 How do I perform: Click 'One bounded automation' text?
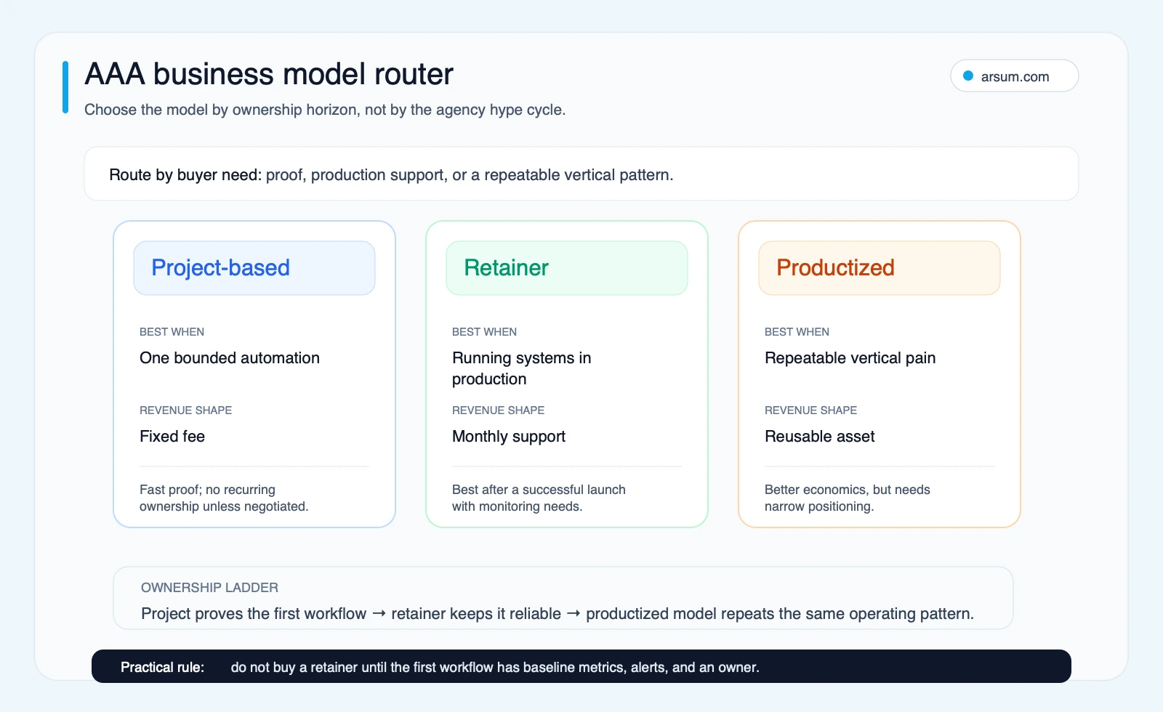point(230,358)
